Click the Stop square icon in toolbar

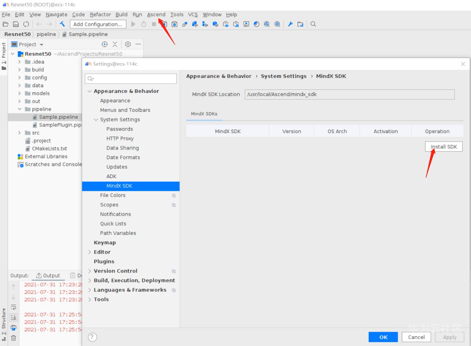(x=154, y=24)
